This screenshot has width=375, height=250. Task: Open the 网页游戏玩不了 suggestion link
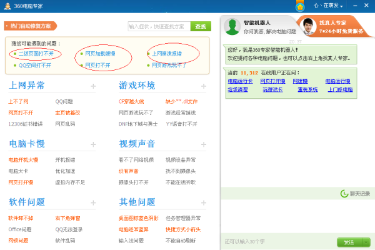coord(169,65)
